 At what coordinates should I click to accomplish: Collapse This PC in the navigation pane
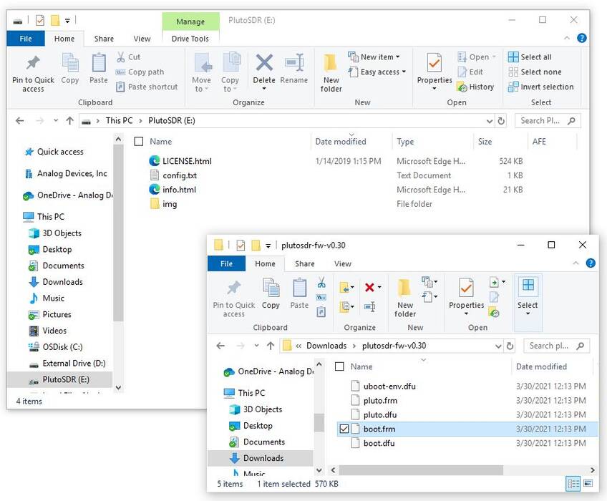16,216
